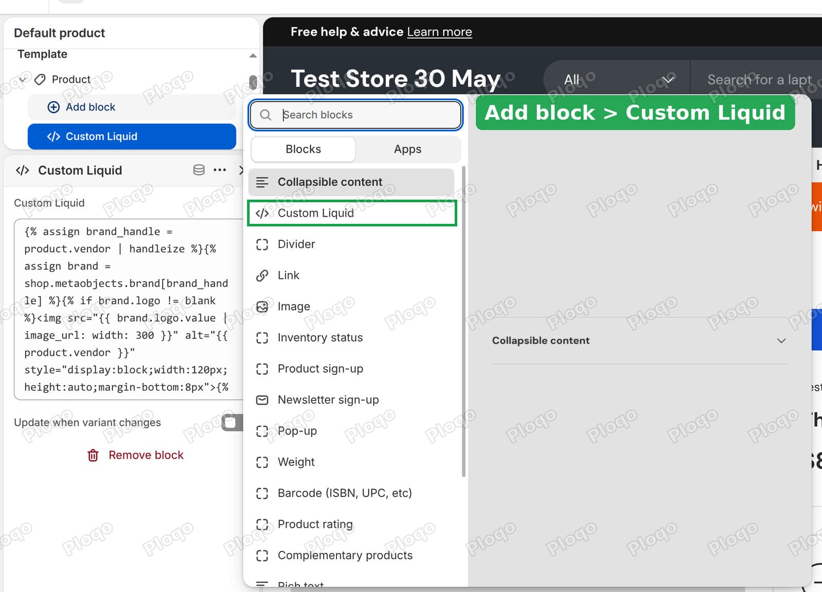Open the Learn more link in the banner

(439, 32)
